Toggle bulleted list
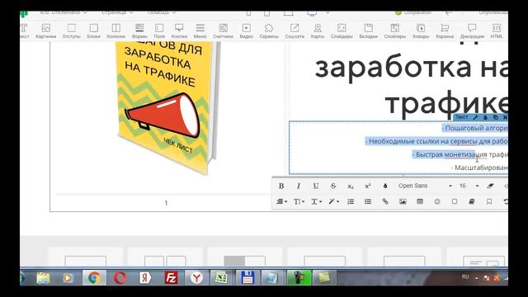The height and width of the screenshot is (297, 528). 368,201
